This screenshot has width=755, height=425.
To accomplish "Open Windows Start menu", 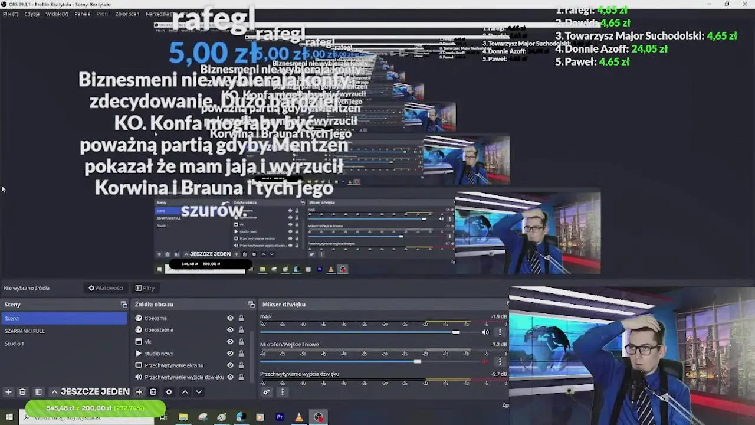I will [9, 417].
